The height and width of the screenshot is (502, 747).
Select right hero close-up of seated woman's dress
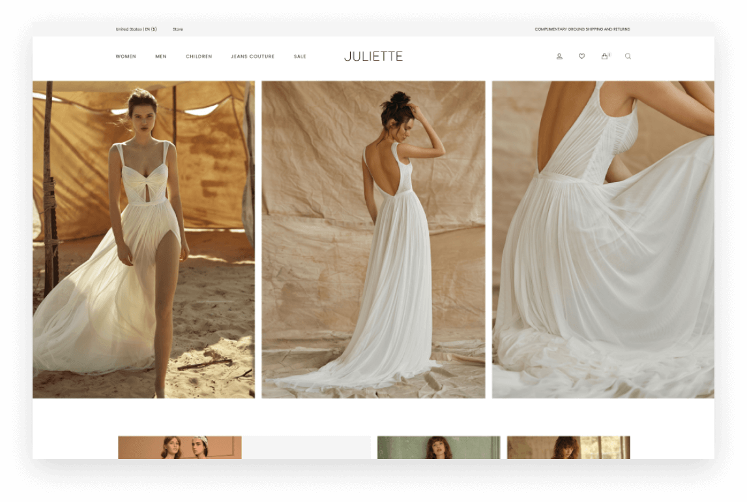603,239
